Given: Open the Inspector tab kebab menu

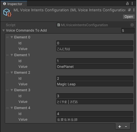Looking at the screenshot, I should [132, 3].
